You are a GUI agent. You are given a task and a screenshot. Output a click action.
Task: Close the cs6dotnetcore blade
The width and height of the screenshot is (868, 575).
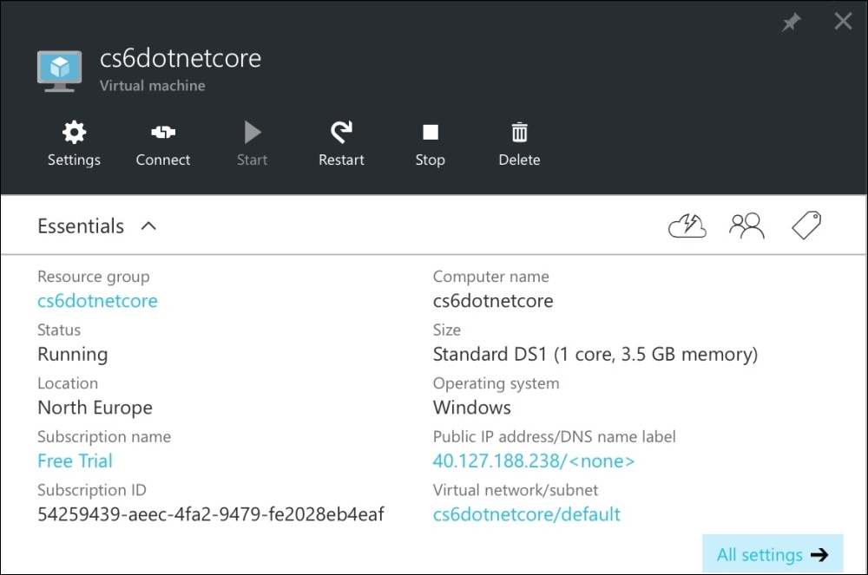[843, 22]
